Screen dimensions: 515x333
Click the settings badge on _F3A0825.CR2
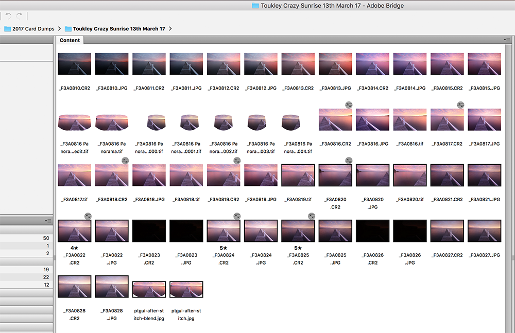click(312, 216)
